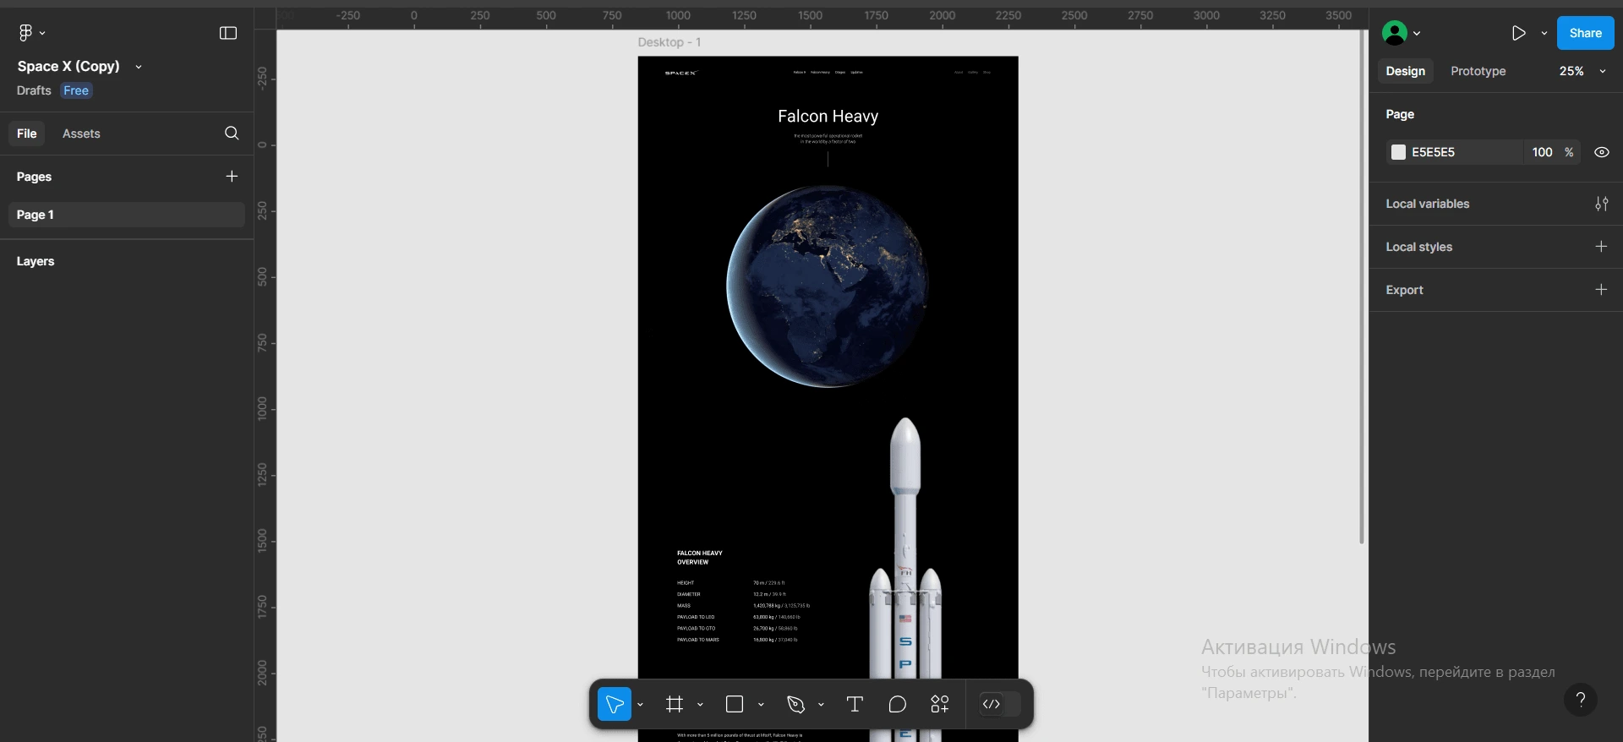
Task: Click the canvas vertical scrollbar
Action: [x=1362, y=287]
